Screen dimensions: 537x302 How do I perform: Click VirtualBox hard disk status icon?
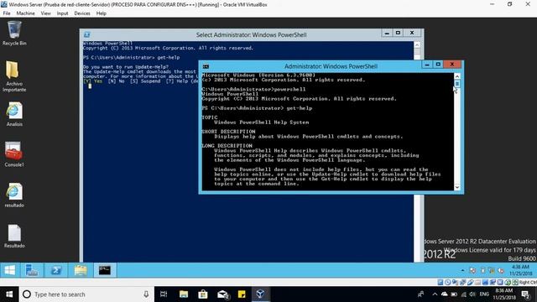tap(441, 283)
